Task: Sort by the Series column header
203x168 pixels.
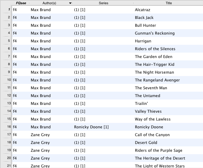Action: pos(103,3)
